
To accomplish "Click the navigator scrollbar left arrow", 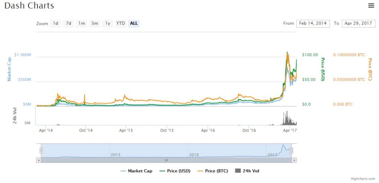I will (x=38, y=160).
